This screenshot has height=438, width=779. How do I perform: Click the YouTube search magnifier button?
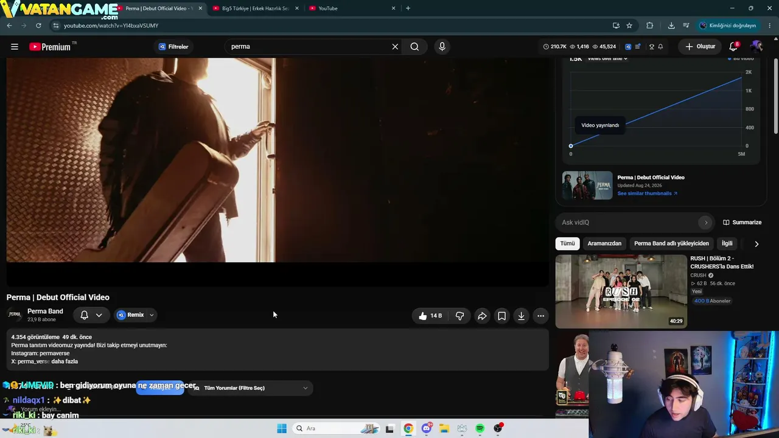click(x=414, y=47)
